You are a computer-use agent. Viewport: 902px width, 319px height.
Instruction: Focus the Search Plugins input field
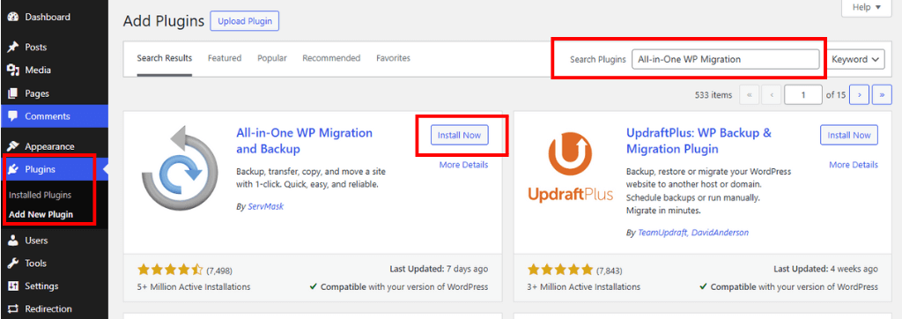pos(725,59)
